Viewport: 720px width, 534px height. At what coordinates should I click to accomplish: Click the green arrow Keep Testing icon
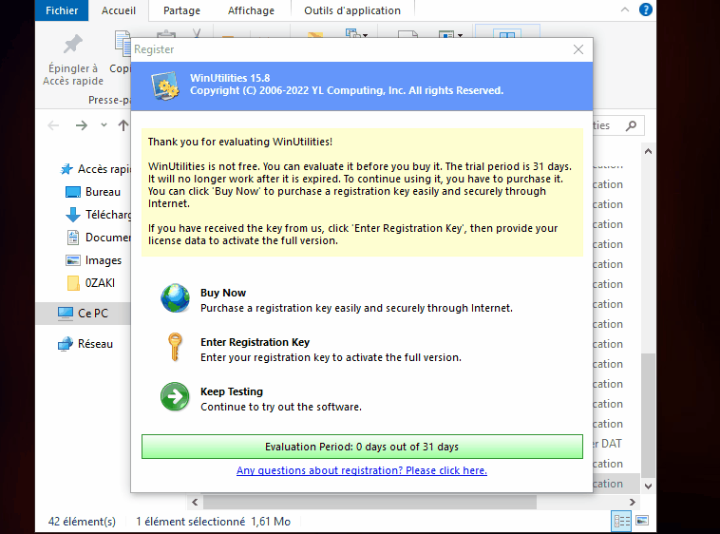tap(175, 396)
